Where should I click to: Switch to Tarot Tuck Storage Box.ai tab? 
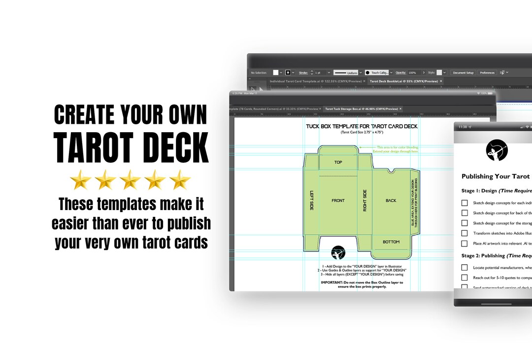(x=362, y=108)
